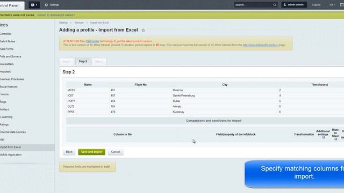Open External data sources in sidebar
This screenshot has width=344, height=193.
click(x=13, y=132)
